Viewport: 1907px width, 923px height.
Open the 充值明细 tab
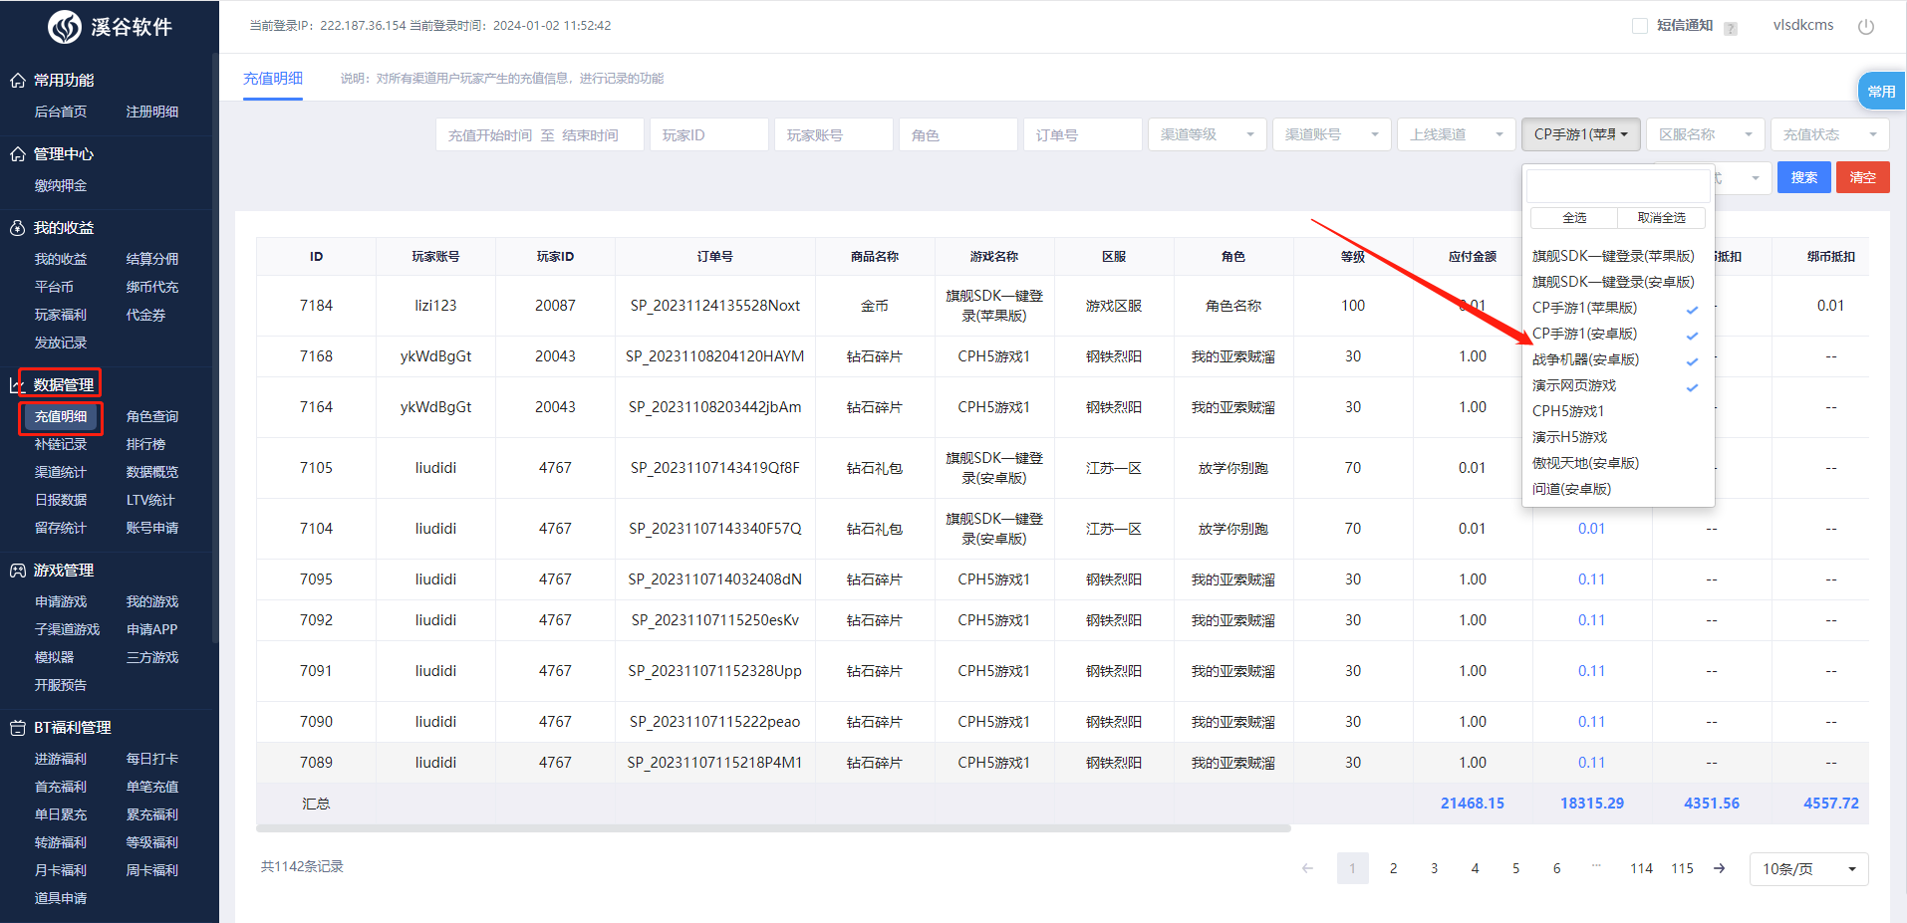(273, 79)
